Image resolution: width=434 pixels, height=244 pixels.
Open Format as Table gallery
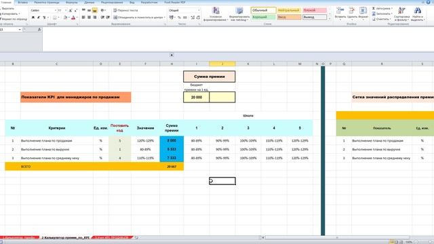coord(239,14)
